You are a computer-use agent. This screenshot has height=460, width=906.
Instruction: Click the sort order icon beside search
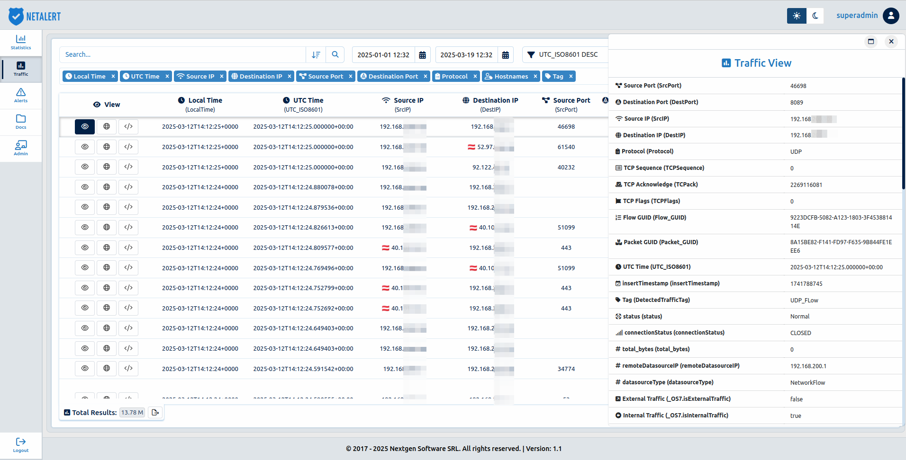coord(316,54)
